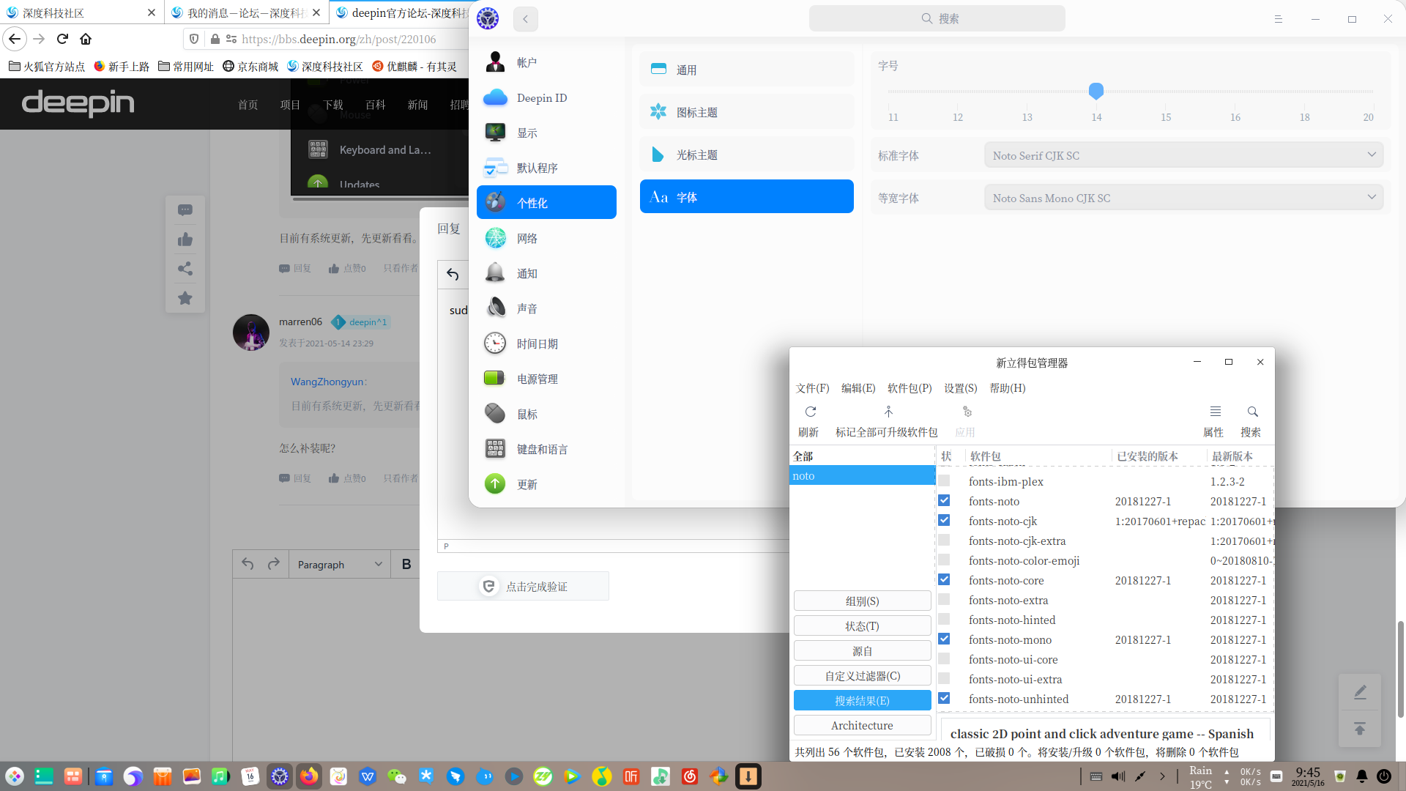Click Mark All Upgrades toolbar icon
Viewport: 1406px width, 791px height.
(888, 412)
